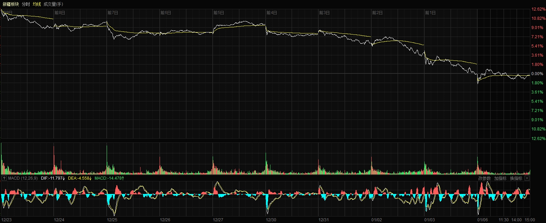The image size is (546, 223).
Task: Click the 前3日 day marker
Action: tap(324, 13)
